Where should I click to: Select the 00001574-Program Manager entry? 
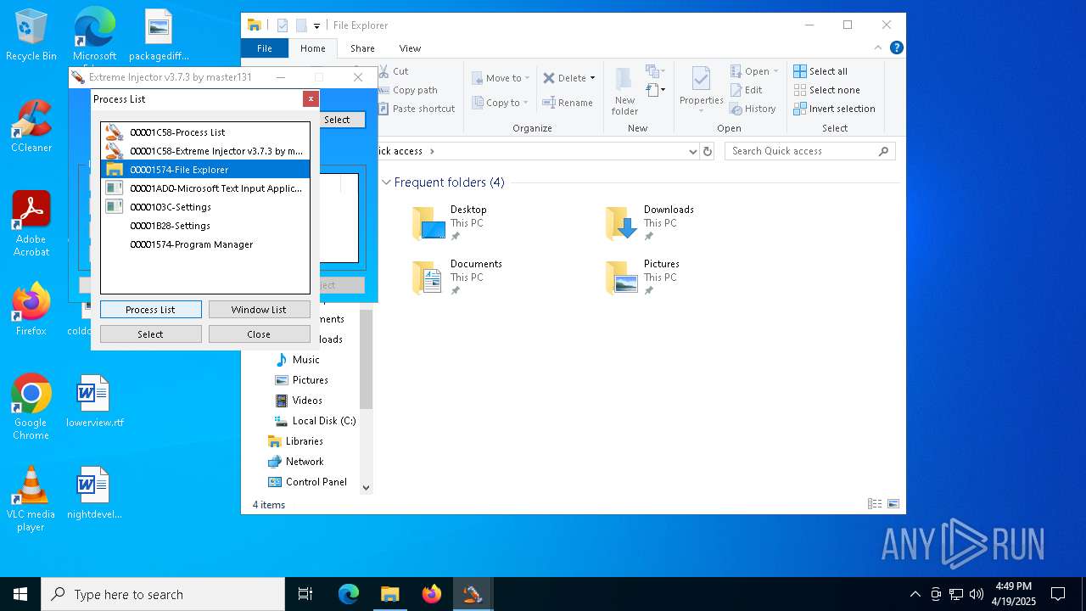[x=205, y=244]
